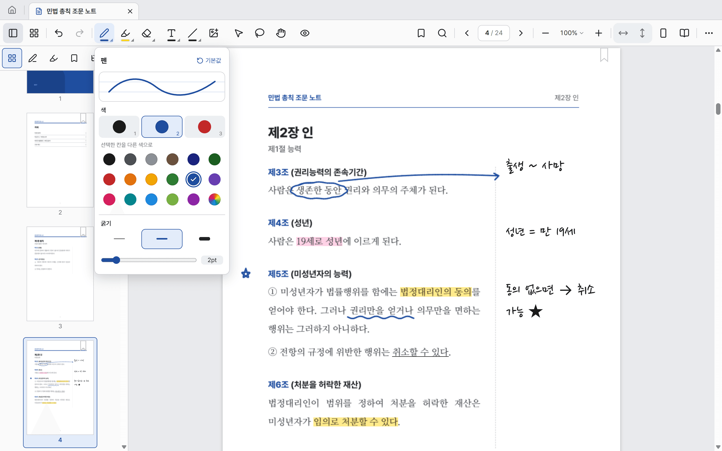
Task: Switch to the bookmarks sidebar tab
Action: tap(74, 58)
